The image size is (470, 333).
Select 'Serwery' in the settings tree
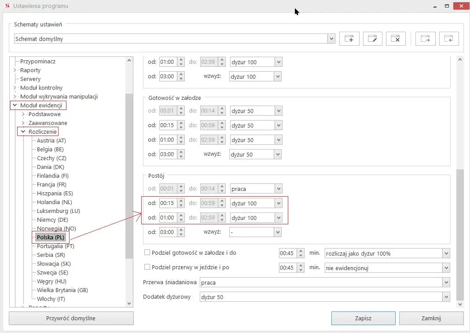click(x=30, y=79)
